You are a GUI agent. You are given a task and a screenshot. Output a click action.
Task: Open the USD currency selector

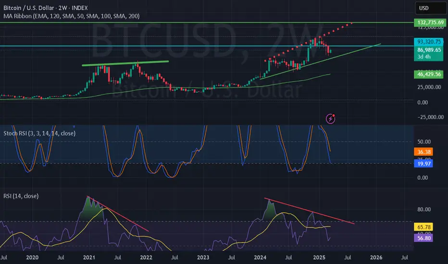click(430, 8)
